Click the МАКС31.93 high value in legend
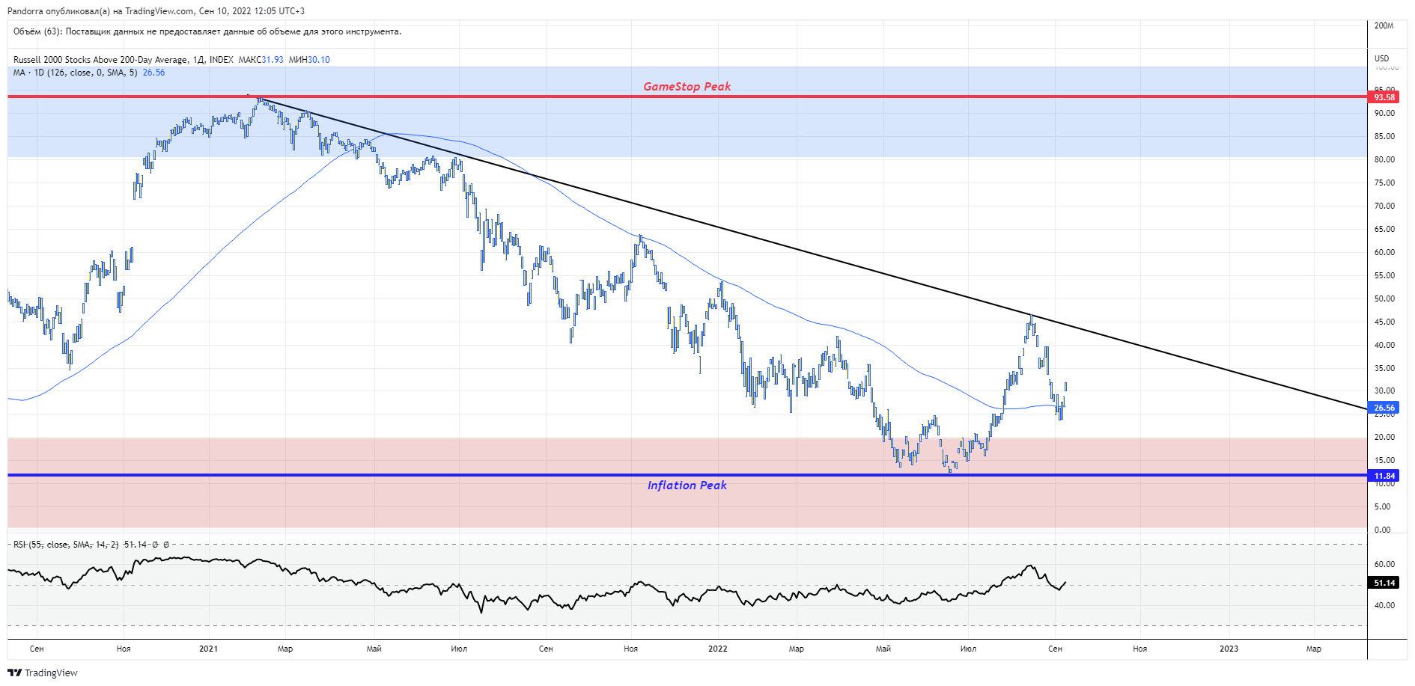The image size is (1415, 686). coord(261,60)
